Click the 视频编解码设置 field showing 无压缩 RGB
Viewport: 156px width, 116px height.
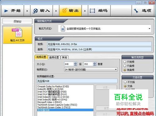(x=77, y=81)
